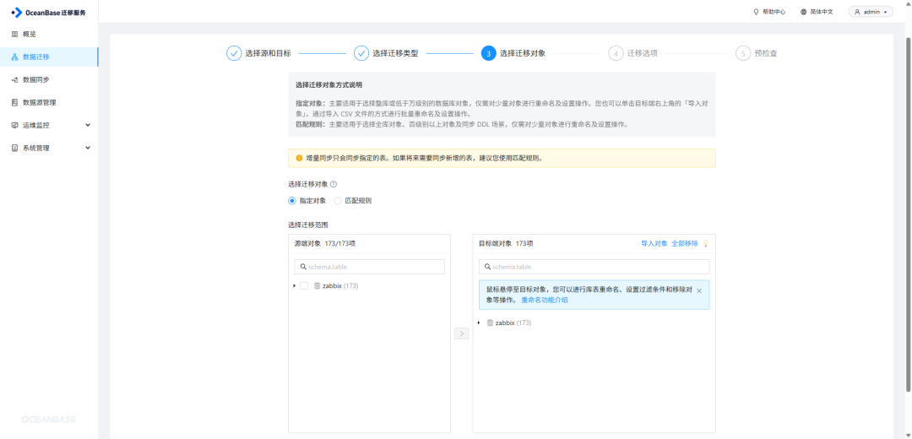
Task: Click the 选择源和目标 step label
Action: [x=269, y=53]
